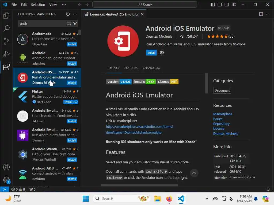Viewport: 274px width, 205px height.
Task: Click the scroll-to-top chevron button
Action: [194, 173]
